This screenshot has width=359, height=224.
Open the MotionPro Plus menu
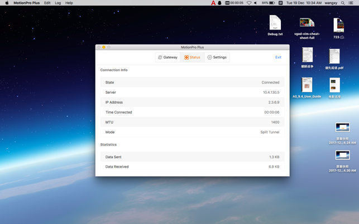coord(27,3)
